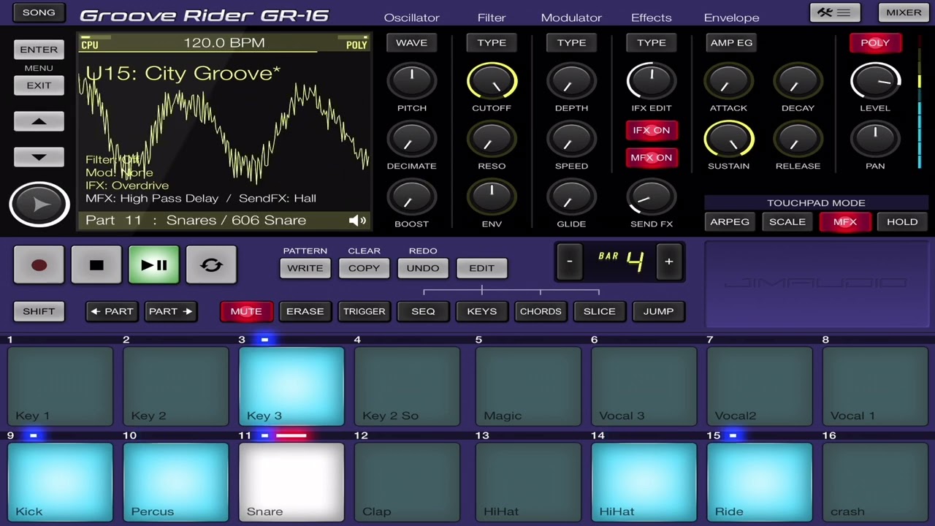Toggle the SHIFT button
The height and width of the screenshot is (526, 935).
tap(39, 311)
